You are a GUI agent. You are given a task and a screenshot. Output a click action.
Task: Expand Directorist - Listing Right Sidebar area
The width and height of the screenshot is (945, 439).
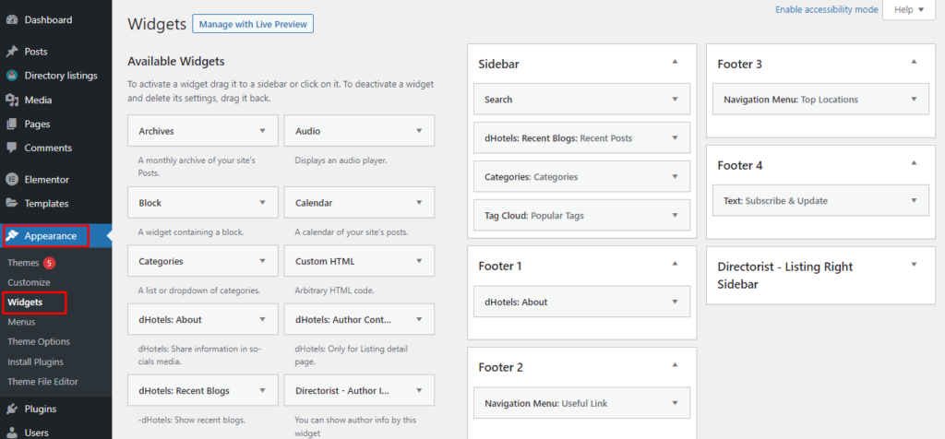point(914,265)
